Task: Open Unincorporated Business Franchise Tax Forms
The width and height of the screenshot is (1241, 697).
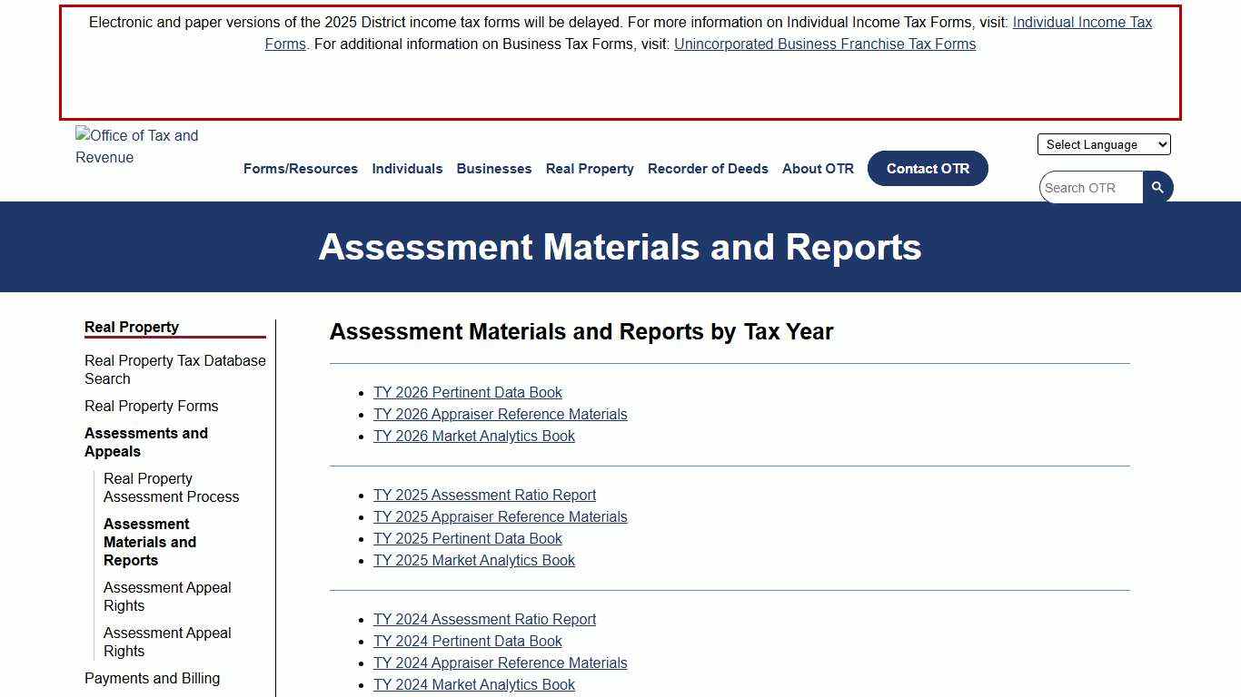Action: (x=824, y=44)
